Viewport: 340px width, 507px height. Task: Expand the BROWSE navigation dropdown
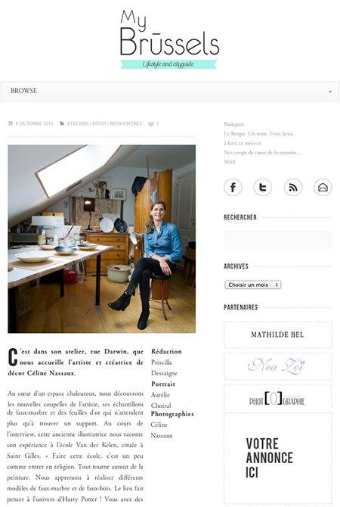click(x=170, y=91)
